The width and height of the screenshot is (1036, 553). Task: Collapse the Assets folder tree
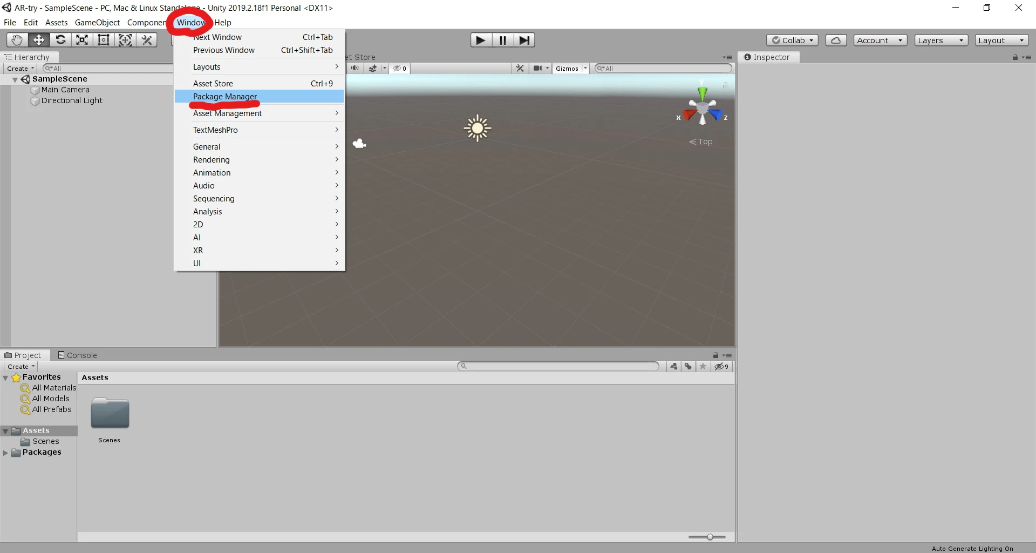(x=5, y=431)
